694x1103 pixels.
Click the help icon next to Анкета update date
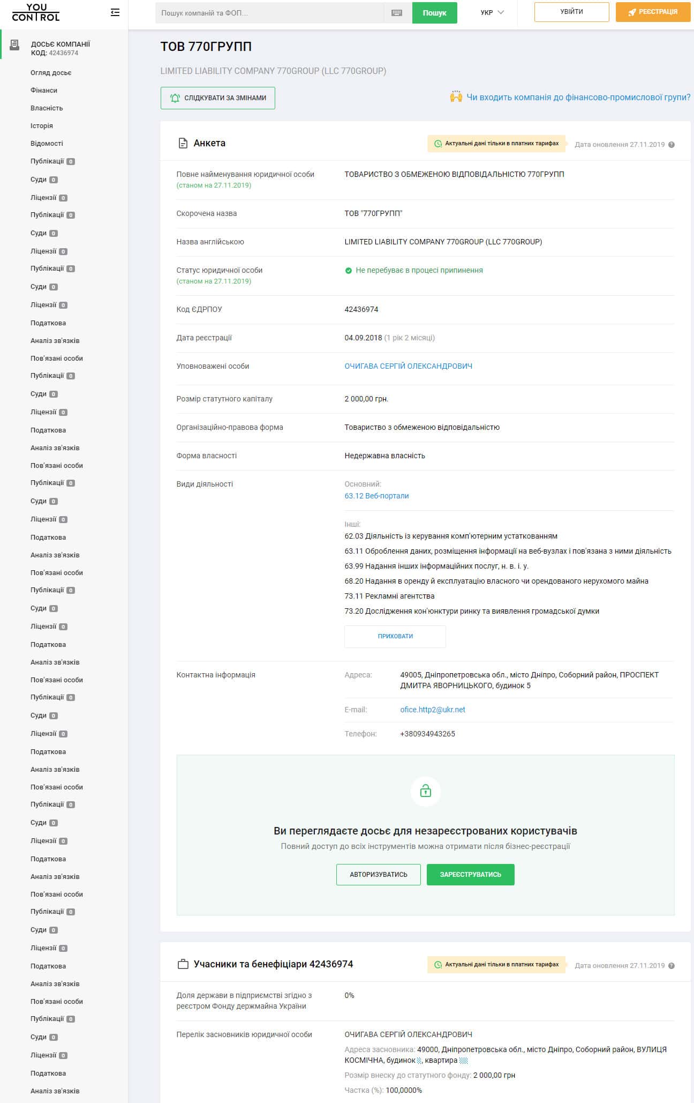[672, 145]
